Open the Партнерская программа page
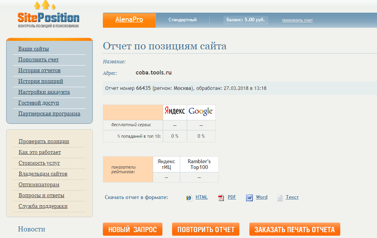The width and height of the screenshot is (377, 238). click(49, 113)
